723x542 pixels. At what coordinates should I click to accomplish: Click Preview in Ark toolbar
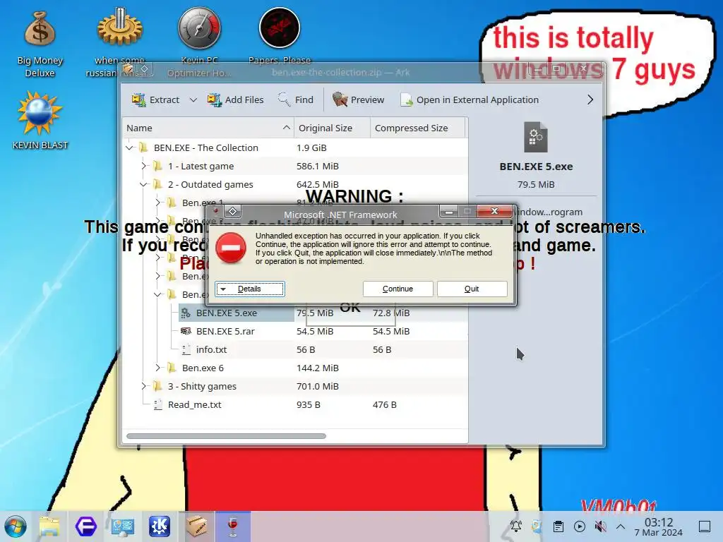tap(358, 100)
